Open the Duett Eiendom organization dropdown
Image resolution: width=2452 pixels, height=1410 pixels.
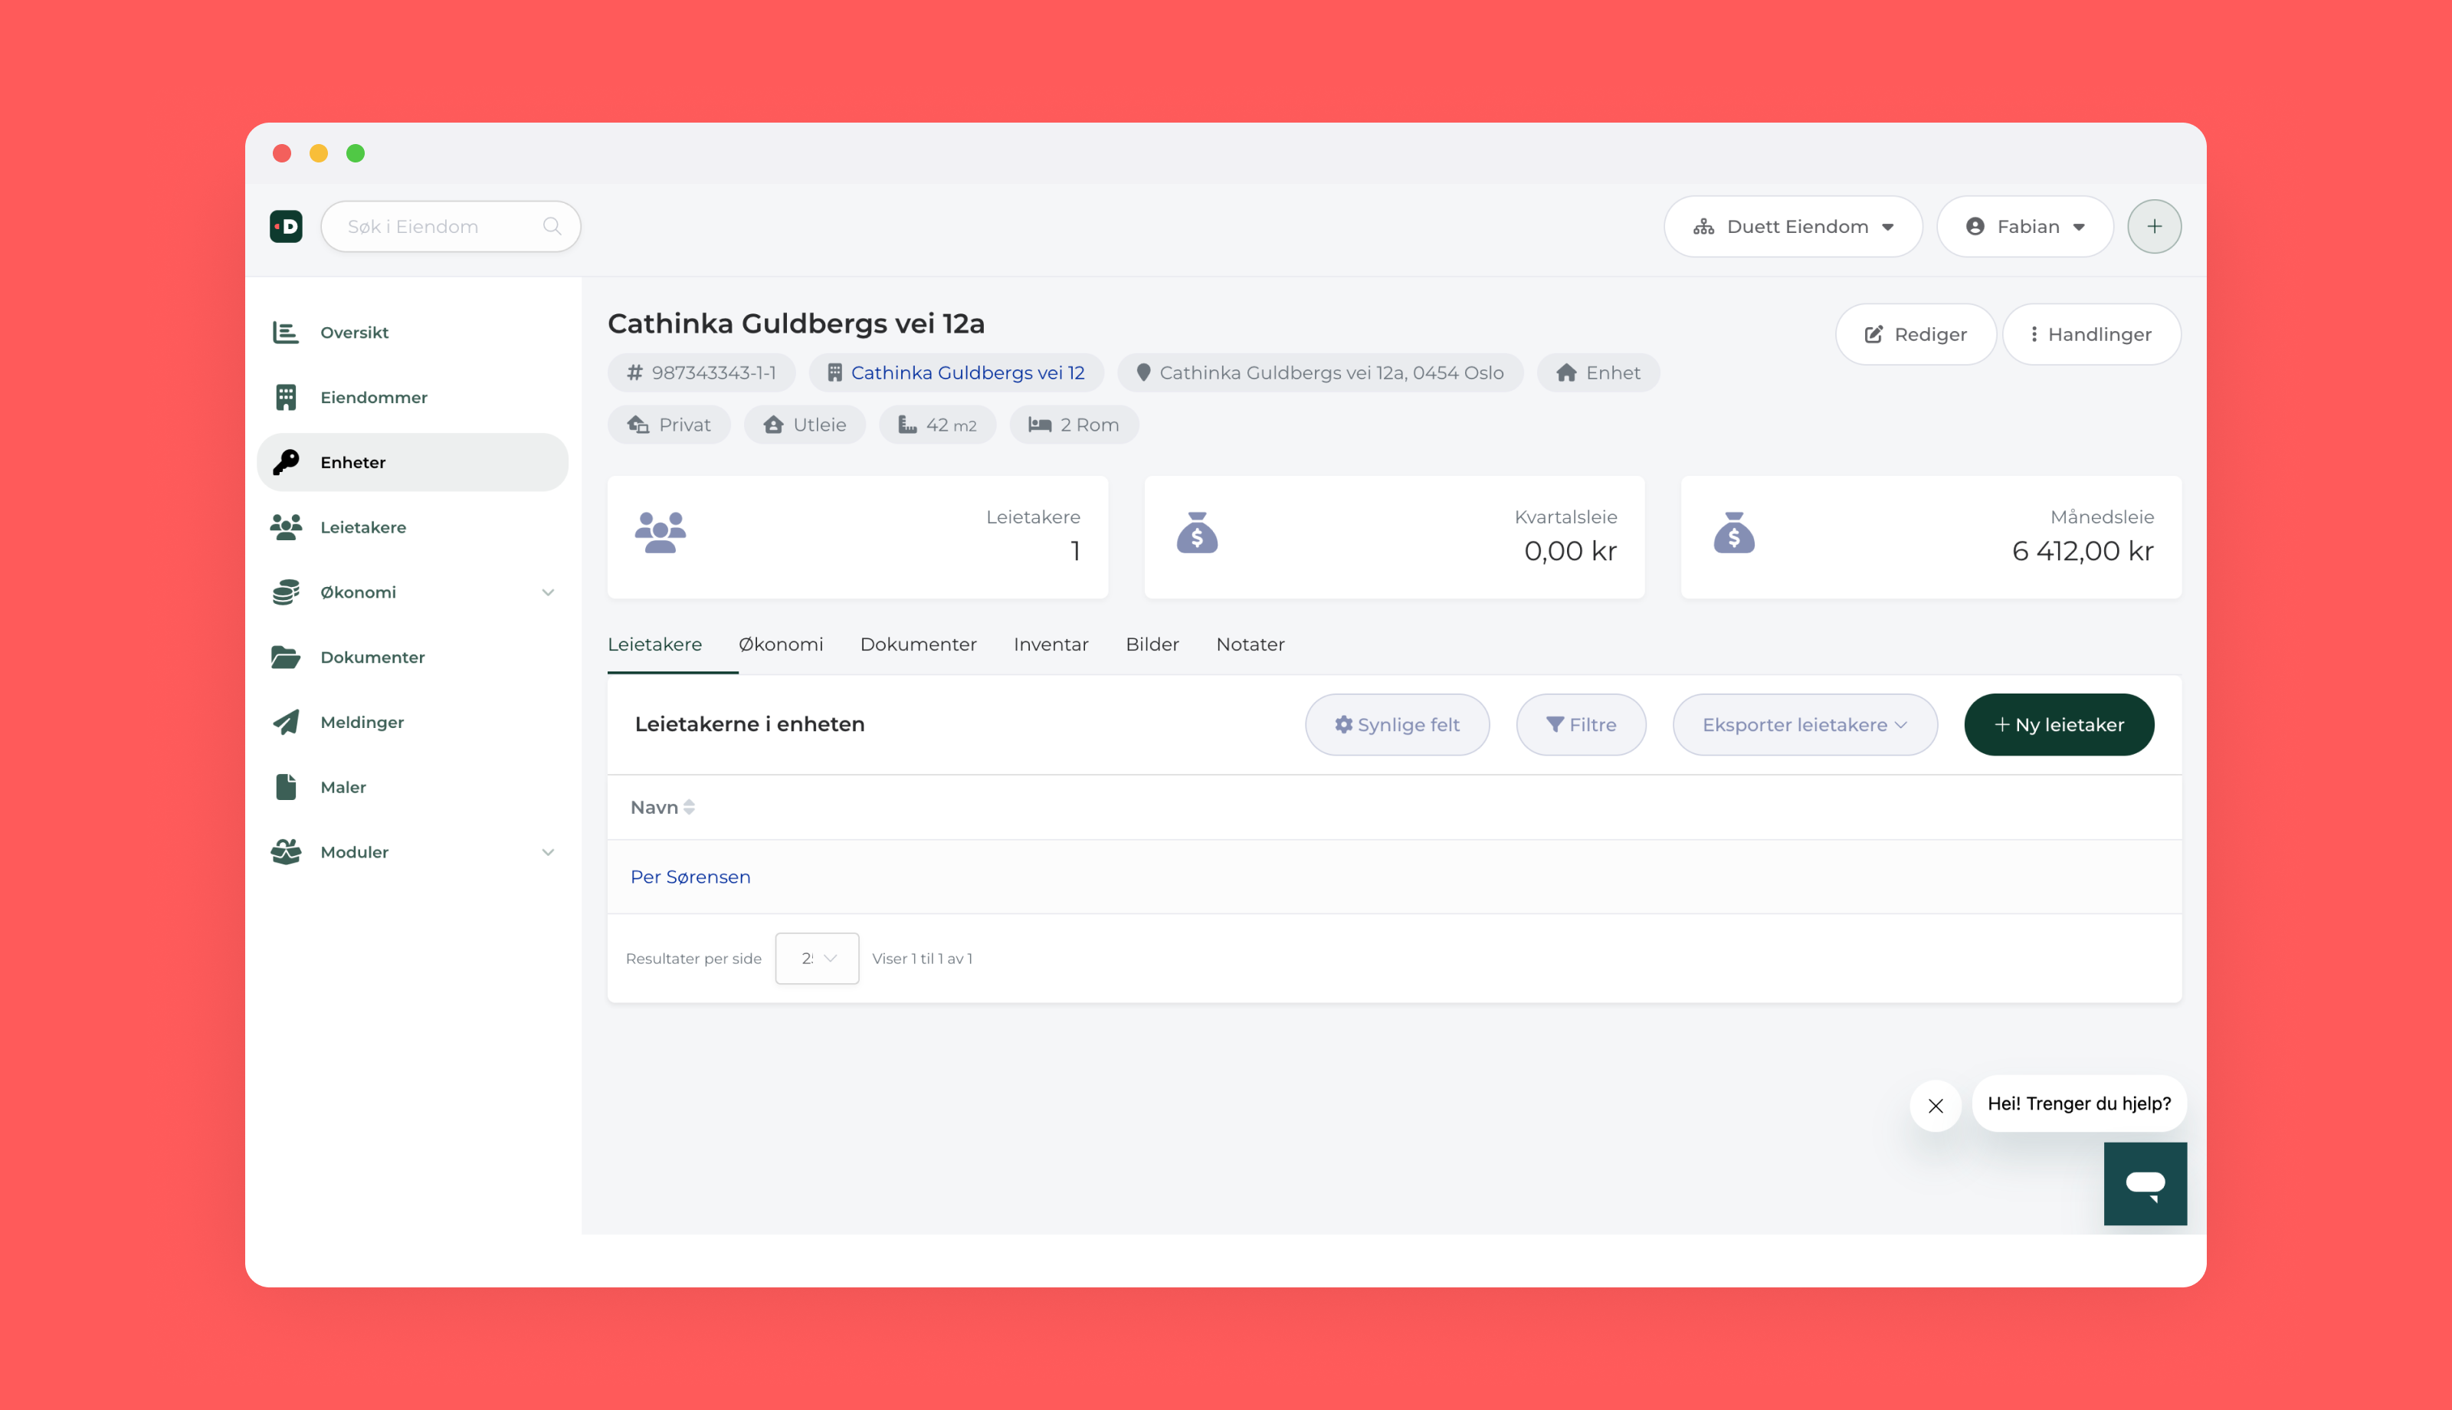click(x=1793, y=227)
